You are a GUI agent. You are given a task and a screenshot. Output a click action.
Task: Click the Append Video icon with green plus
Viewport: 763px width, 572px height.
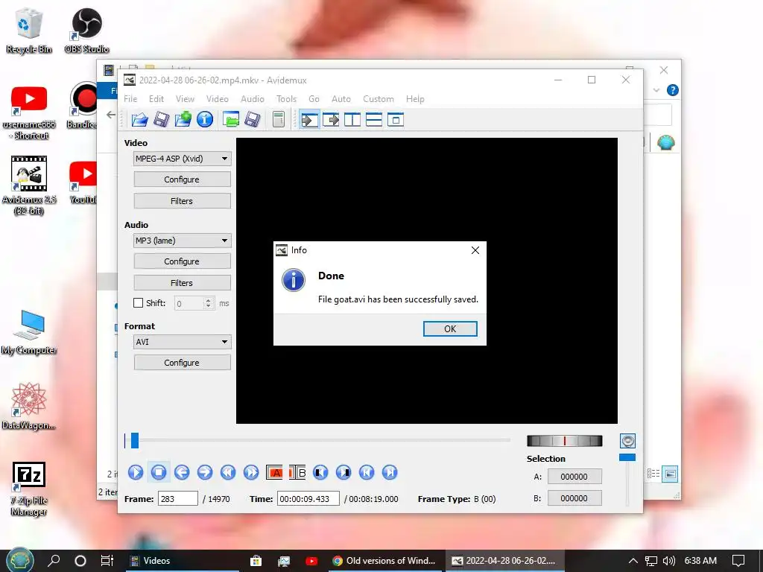tap(183, 119)
